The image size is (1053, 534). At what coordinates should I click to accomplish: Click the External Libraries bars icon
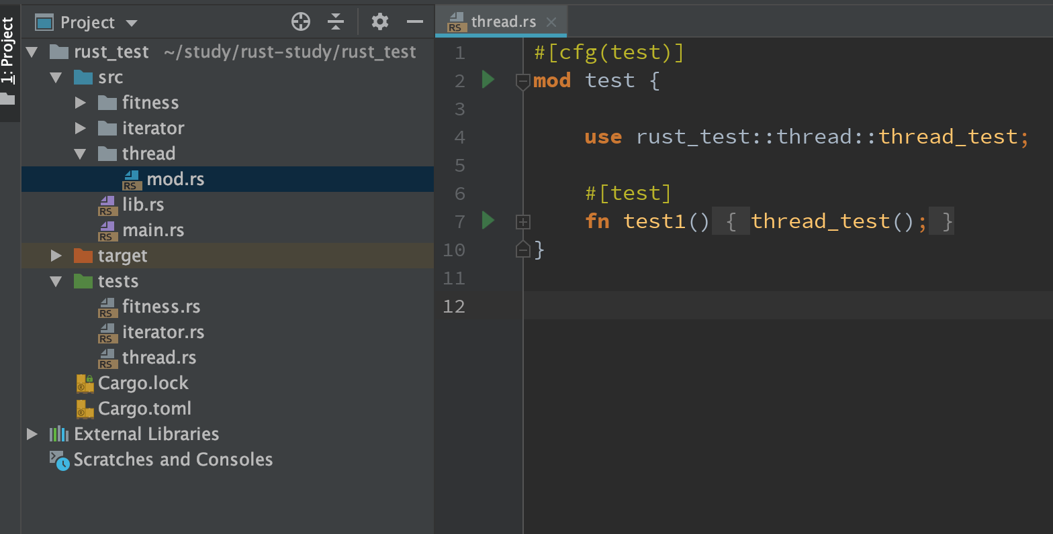coord(59,434)
